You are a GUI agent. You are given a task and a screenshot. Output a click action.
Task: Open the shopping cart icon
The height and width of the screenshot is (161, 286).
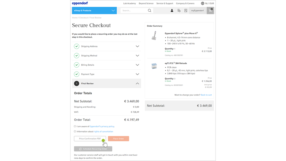click(x=210, y=11)
